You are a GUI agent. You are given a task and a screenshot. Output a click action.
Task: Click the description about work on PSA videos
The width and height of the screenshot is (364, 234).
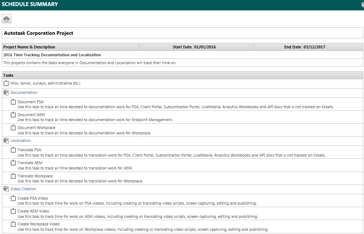(137, 203)
